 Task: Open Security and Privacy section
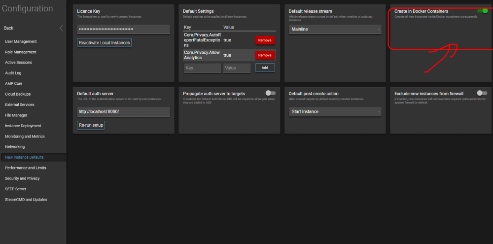pos(22,178)
